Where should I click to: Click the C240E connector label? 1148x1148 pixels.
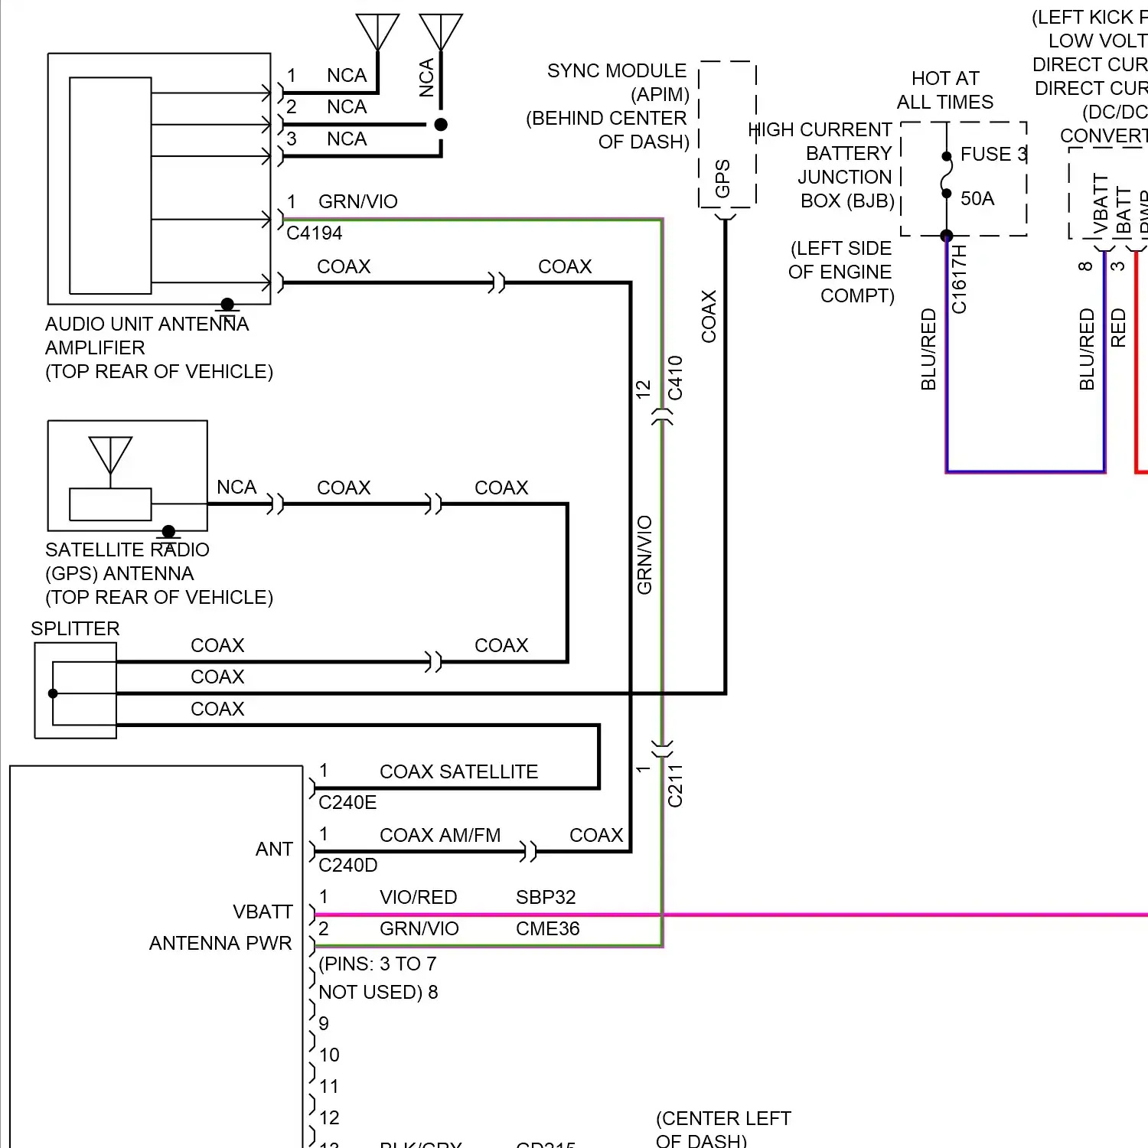(347, 802)
